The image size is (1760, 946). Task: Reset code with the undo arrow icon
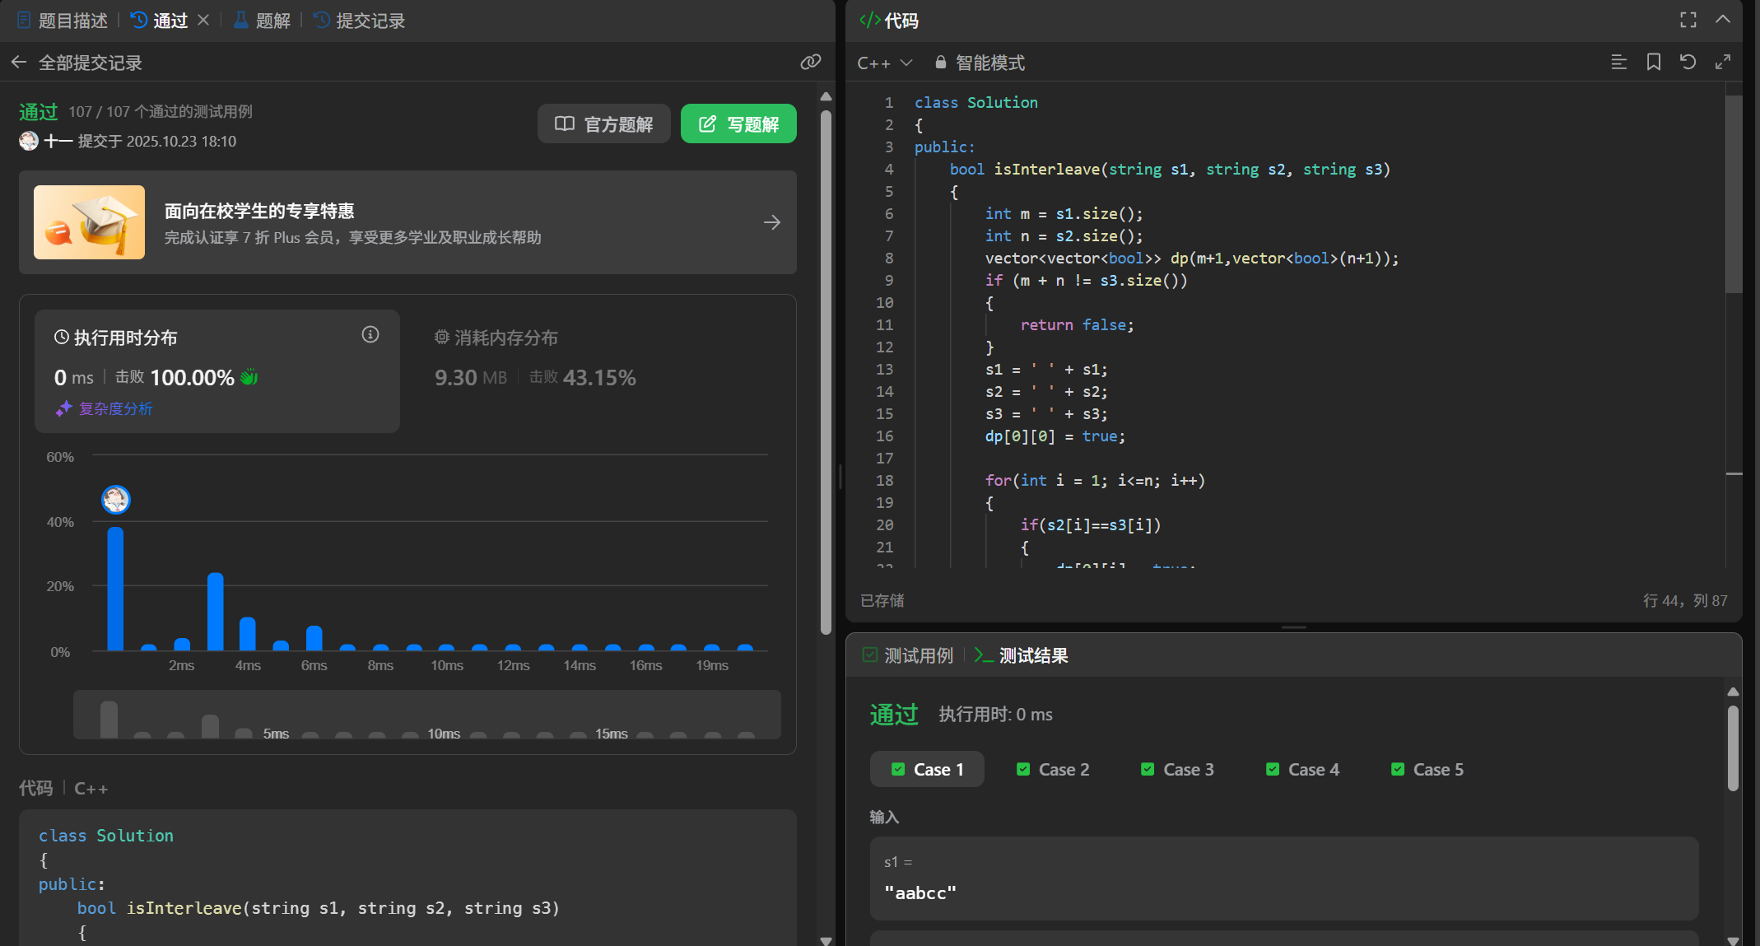click(x=1688, y=62)
